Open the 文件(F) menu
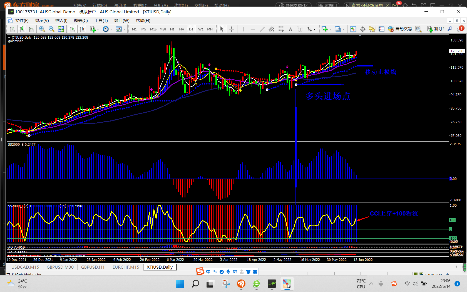Screen dimensions: 467x292 pyautogui.click(x=22, y=21)
